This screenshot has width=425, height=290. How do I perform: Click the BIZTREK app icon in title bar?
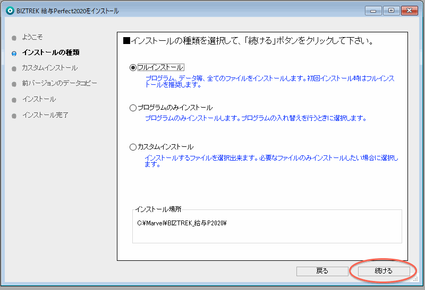point(10,11)
